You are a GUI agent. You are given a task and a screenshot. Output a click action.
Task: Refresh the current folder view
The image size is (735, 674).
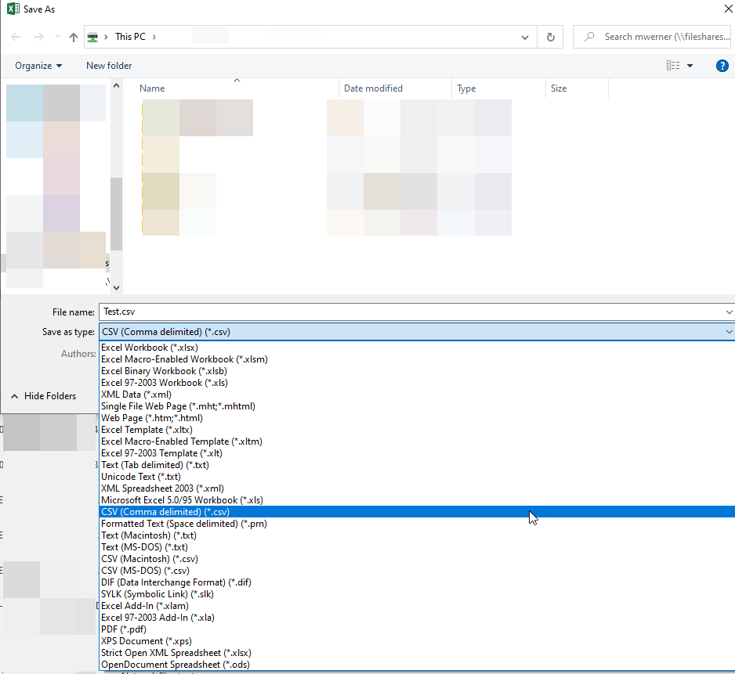pos(549,36)
